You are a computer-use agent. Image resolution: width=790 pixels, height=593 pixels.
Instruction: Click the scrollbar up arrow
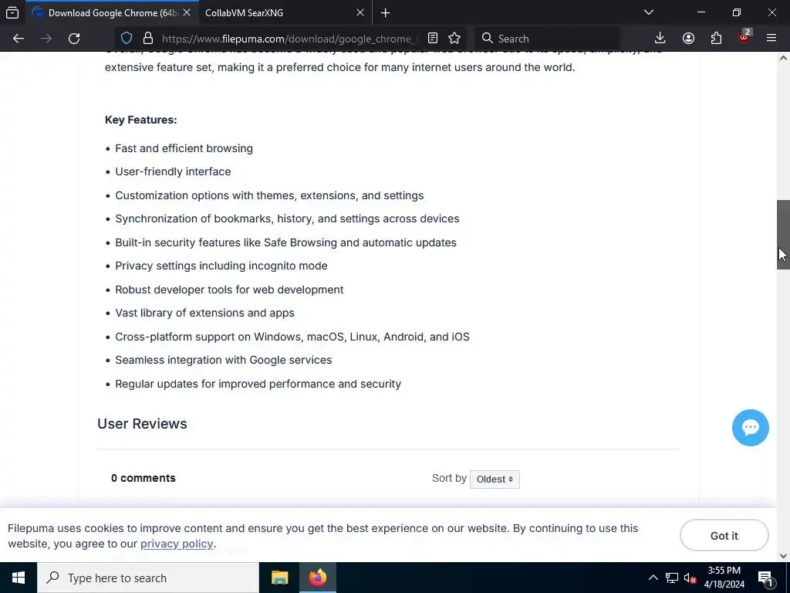783,58
